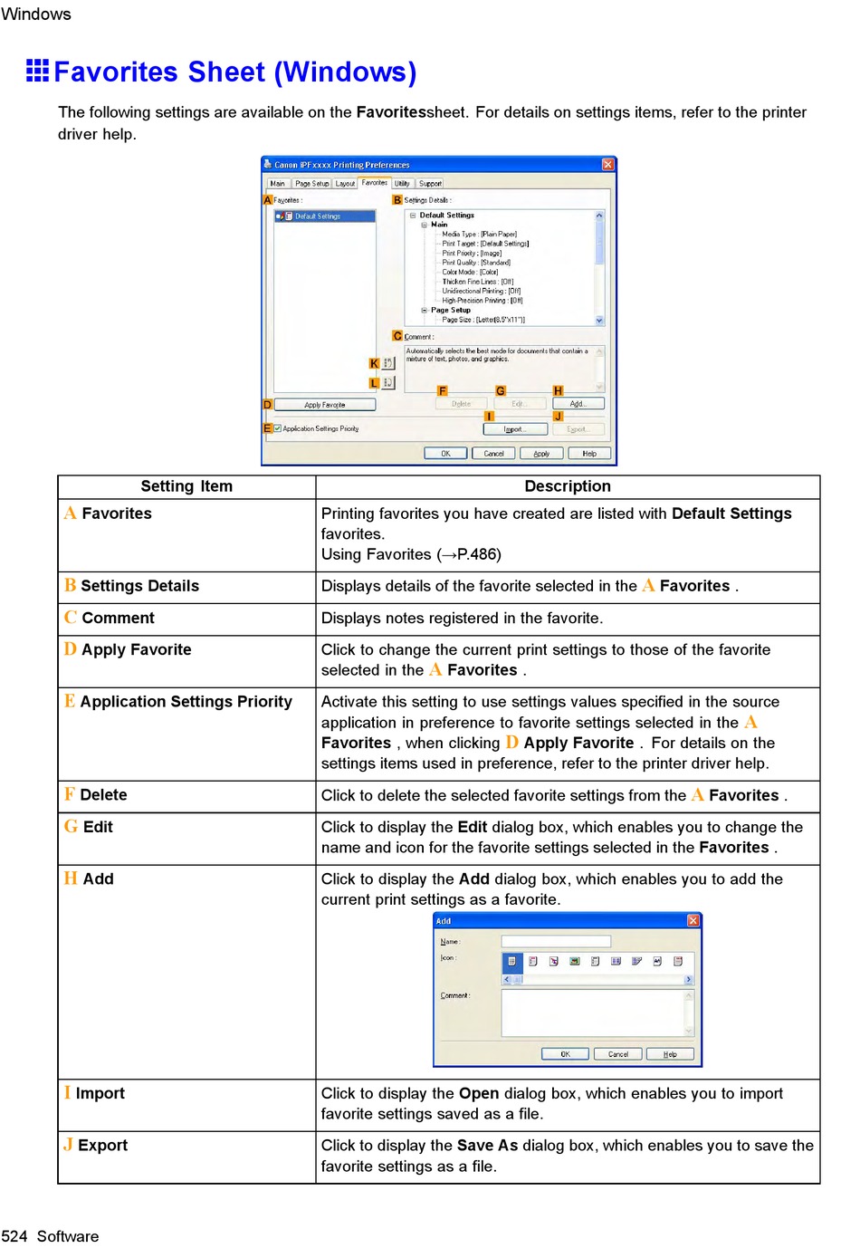This screenshot has width=860, height=1248.
Task: Click Help in the Add dialog
Action: [671, 1054]
